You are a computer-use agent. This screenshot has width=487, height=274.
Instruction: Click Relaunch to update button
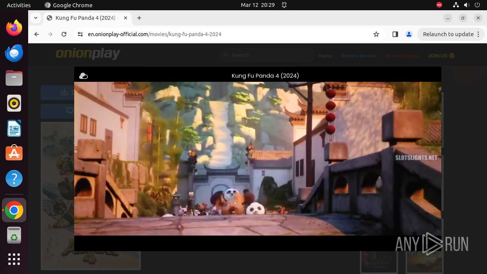(448, 34)
